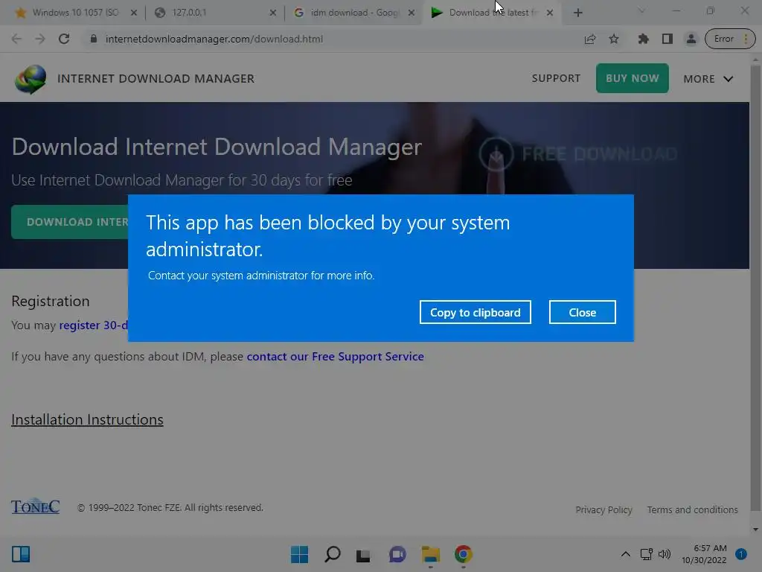This screenshot has height=572, width=762.
Task: Open the Windows Start button
Action: click(299, 554)
